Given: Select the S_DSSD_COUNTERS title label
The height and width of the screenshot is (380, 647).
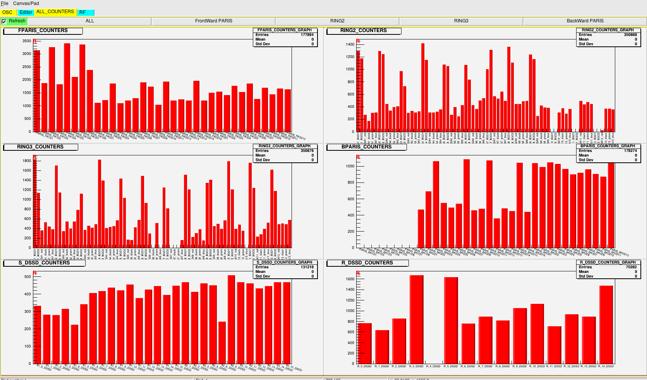Looking at the screenshot, I should click(44, 263).
